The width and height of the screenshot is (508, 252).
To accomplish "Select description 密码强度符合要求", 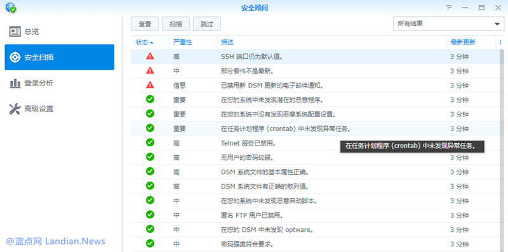I will tap(247, 244).
